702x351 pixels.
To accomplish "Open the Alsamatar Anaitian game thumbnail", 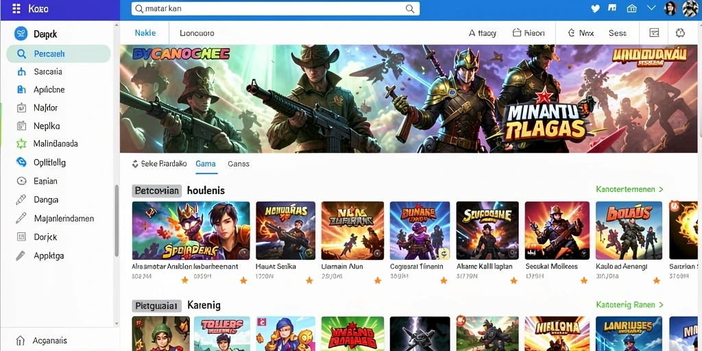I will coord(191,230).
